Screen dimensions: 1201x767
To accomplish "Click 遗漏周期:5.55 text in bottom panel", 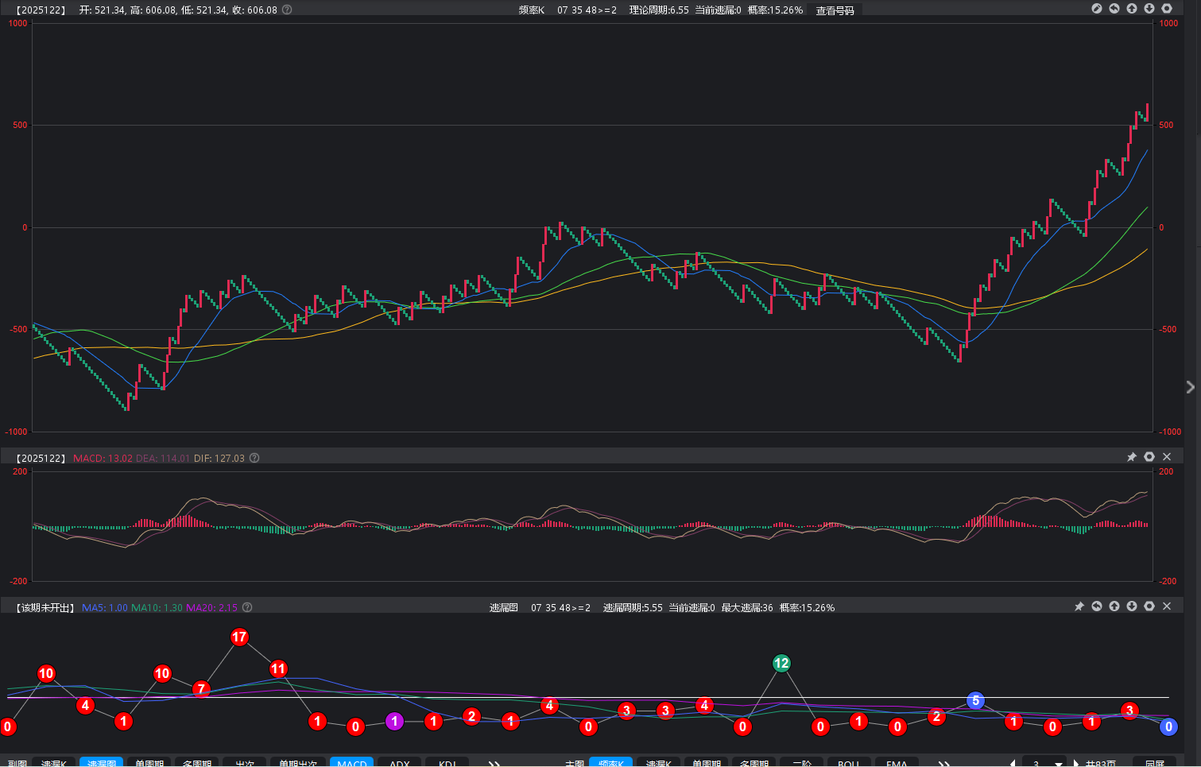I will [x=633, y=608].
